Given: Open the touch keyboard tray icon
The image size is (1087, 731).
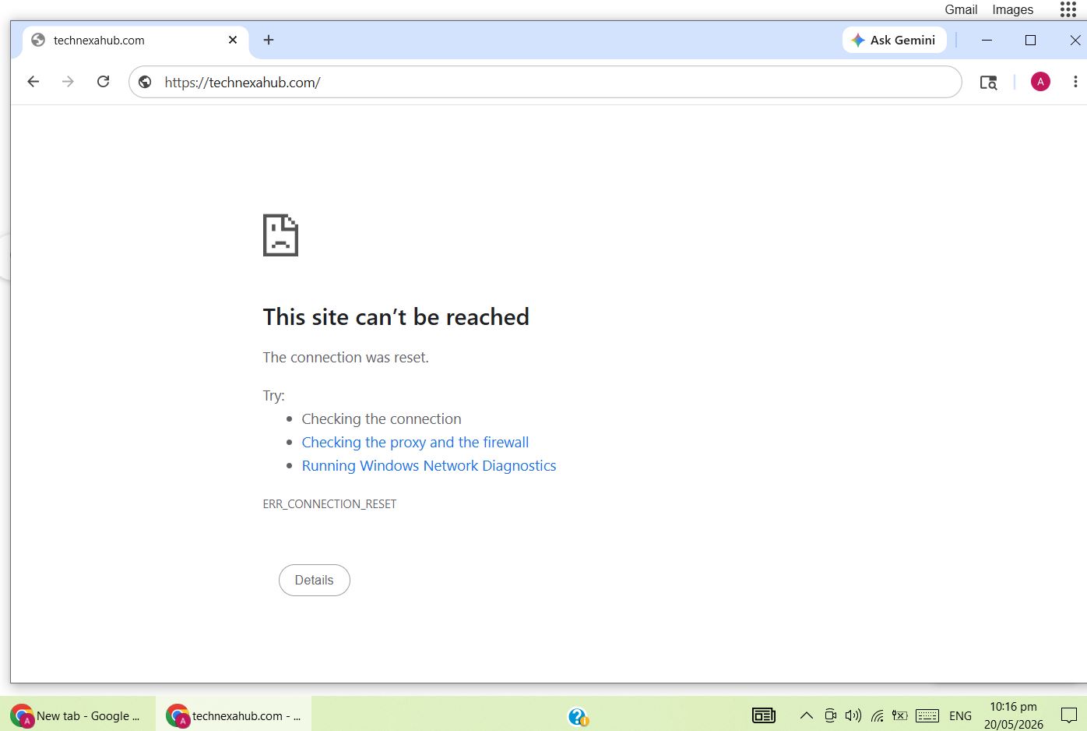Looking at the screenshot, I should tap(927, 715).
